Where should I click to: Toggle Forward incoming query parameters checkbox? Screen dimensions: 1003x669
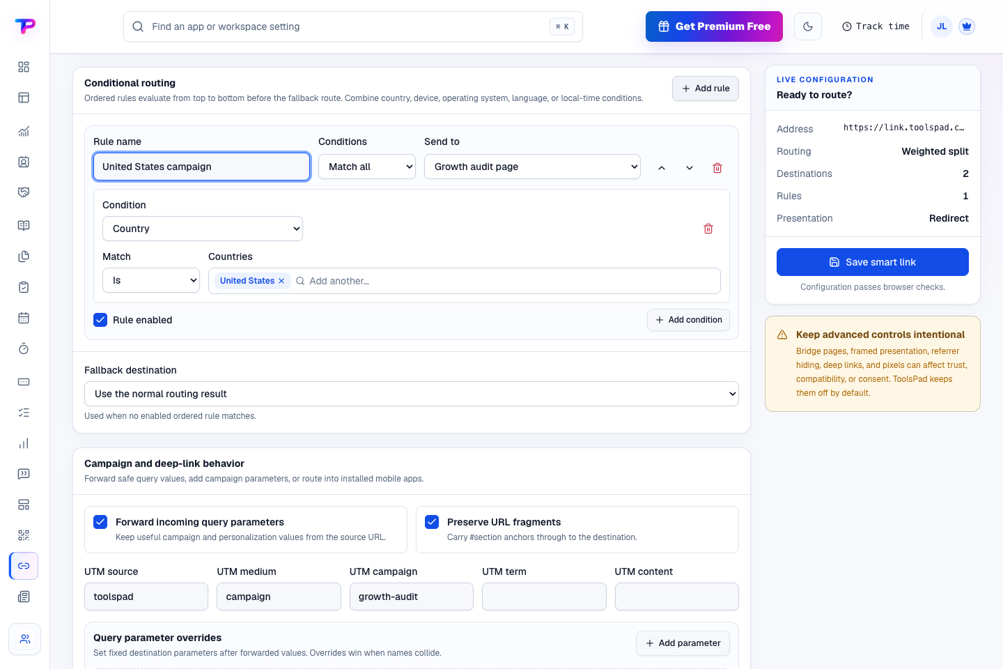[x=100, y=522]
